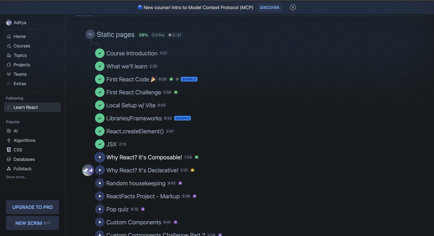
Task: Toggle completion check for React.createElement()
Action: click(x=100, y=131)
